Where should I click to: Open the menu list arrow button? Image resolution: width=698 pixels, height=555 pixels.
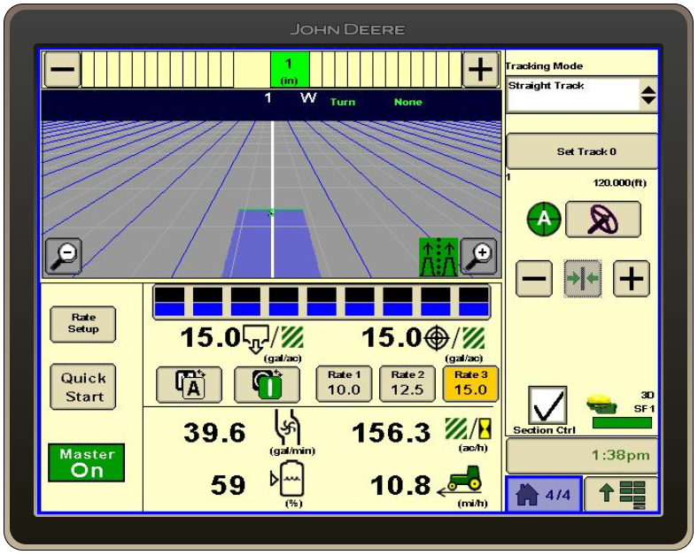[621, 495]
